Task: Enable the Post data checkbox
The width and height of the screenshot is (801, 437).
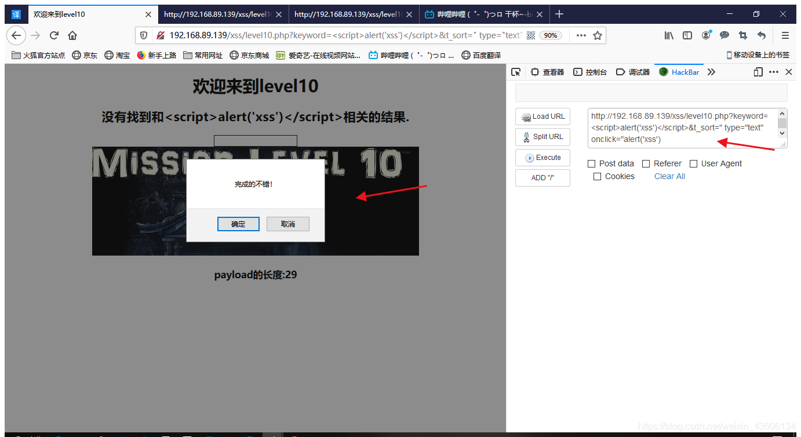Action: coord(591,163)
